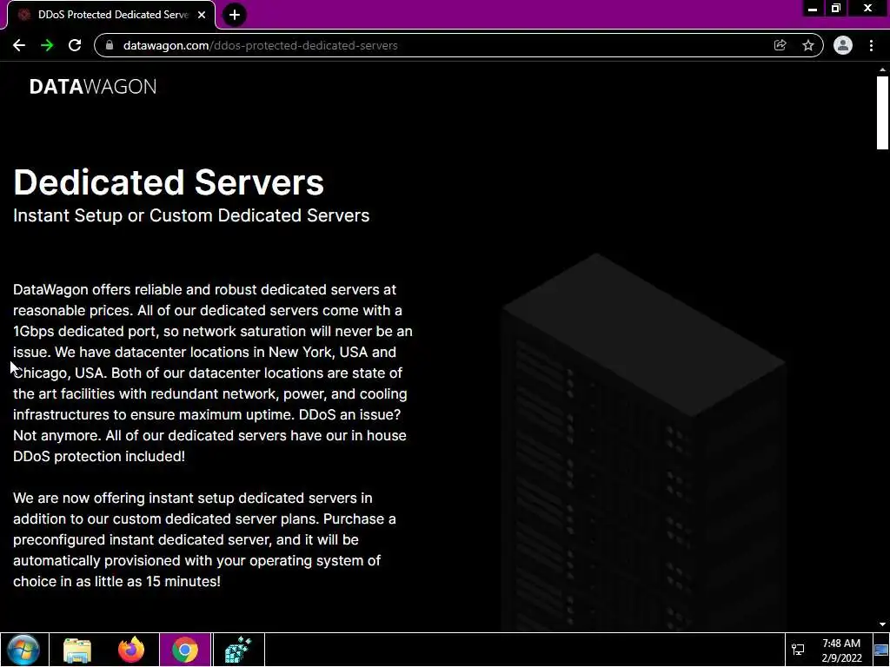Open the DATAWAGON logo homepage link
Viewport: 890px width, 667px height.
(92, 87)
